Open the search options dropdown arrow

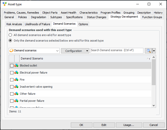coord(154,51)
